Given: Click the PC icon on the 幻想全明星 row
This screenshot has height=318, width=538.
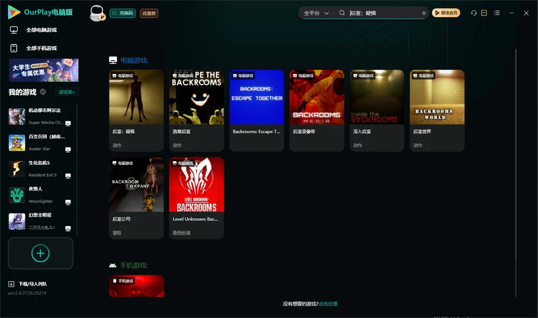Looking at the screenshot, I should pos(68,229).
